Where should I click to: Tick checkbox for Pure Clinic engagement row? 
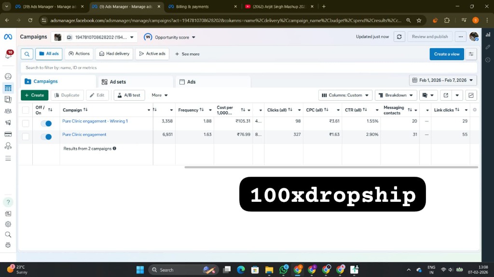(x=26, y=137)
